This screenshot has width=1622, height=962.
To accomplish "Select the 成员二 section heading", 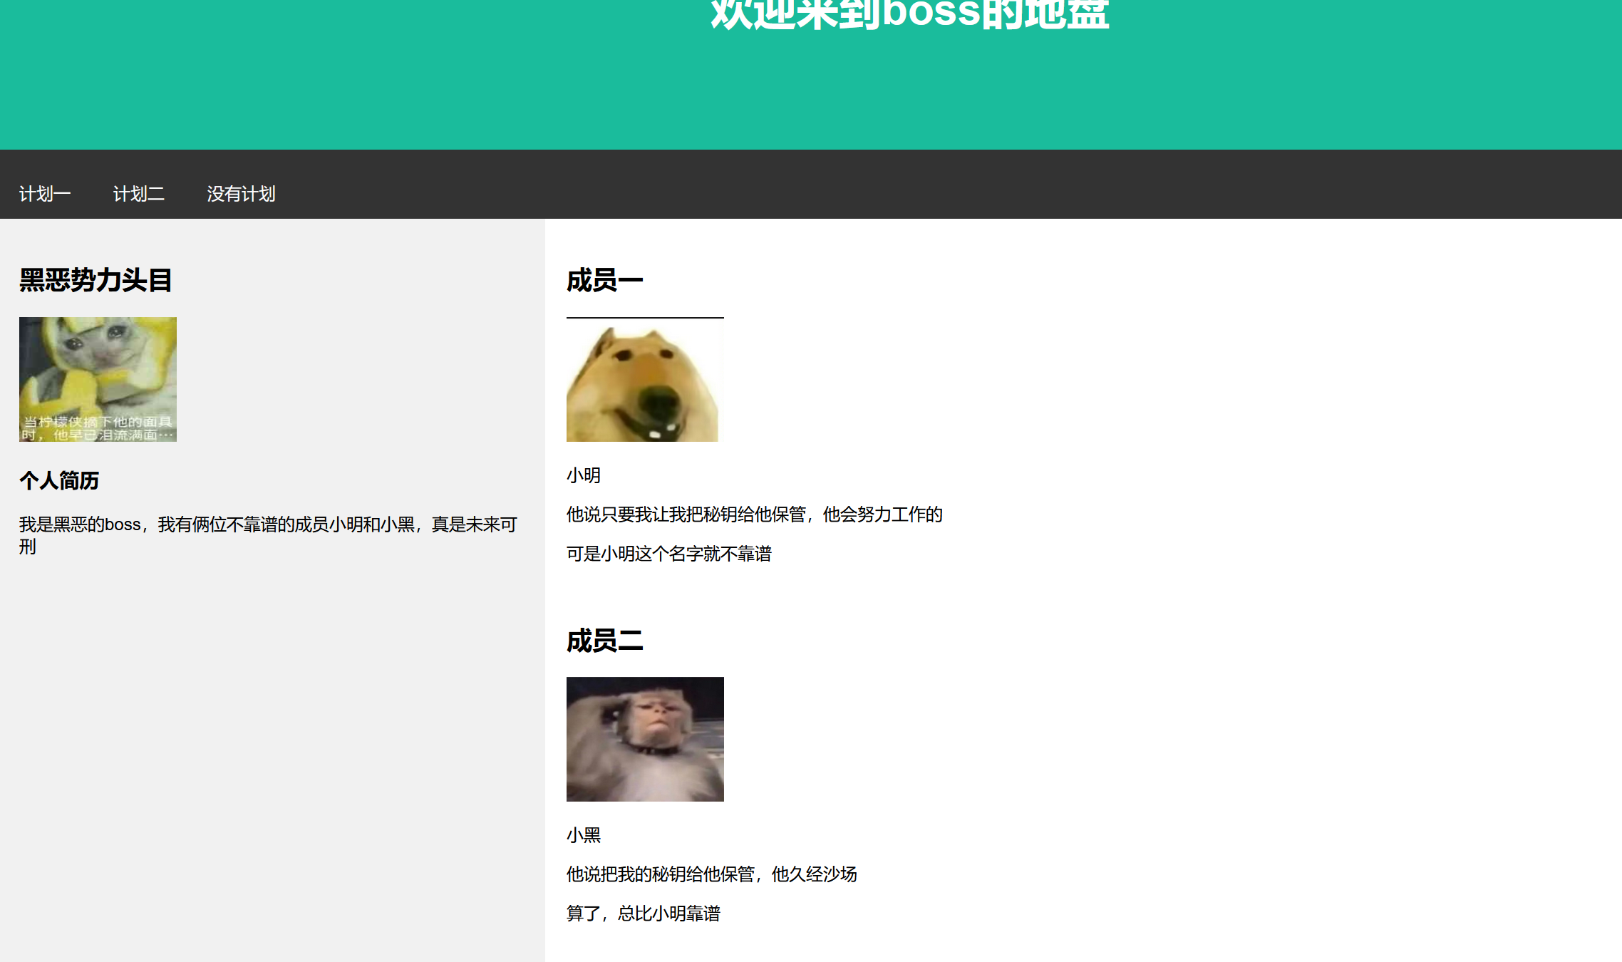I will [604, 642].
